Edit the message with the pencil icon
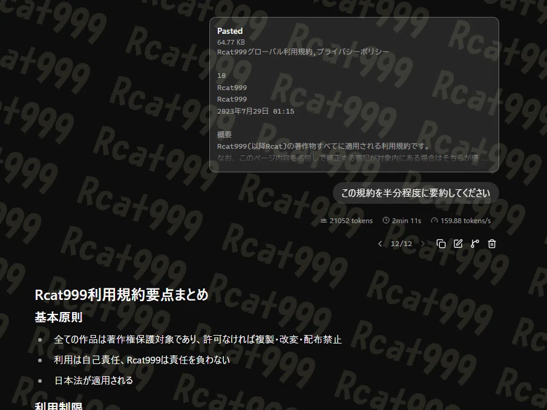The image size is (547, 410). (x=458, y=244)
